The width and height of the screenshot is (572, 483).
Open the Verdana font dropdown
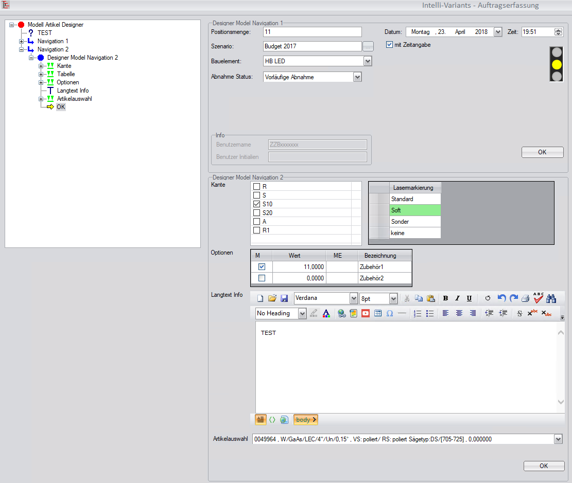coord(354,298)
